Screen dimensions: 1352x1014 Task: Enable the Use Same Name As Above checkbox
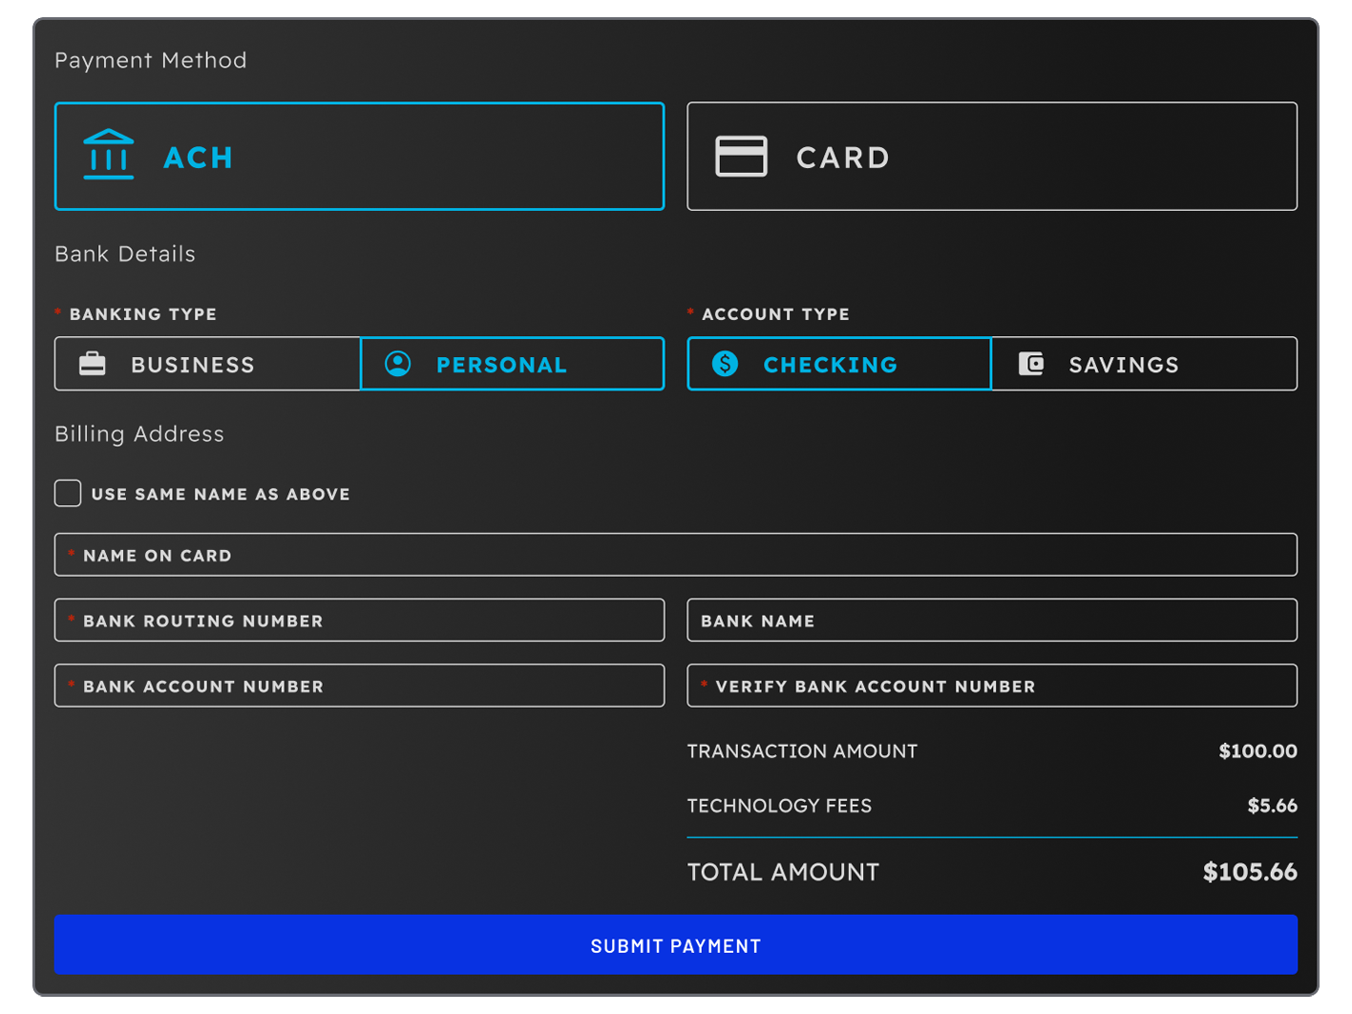(x=67, y=494)
